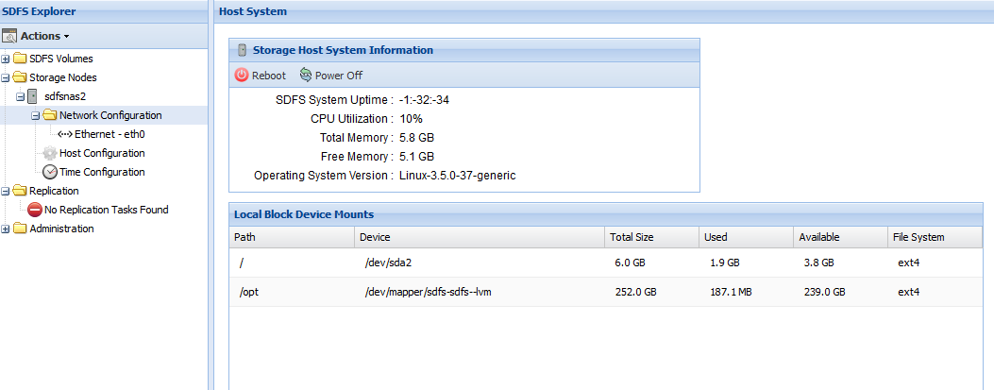Click the sdfsnas2 server node icon
Image resolution: width=994 pixels, height=390 pixels.
(x=33, y=96)
